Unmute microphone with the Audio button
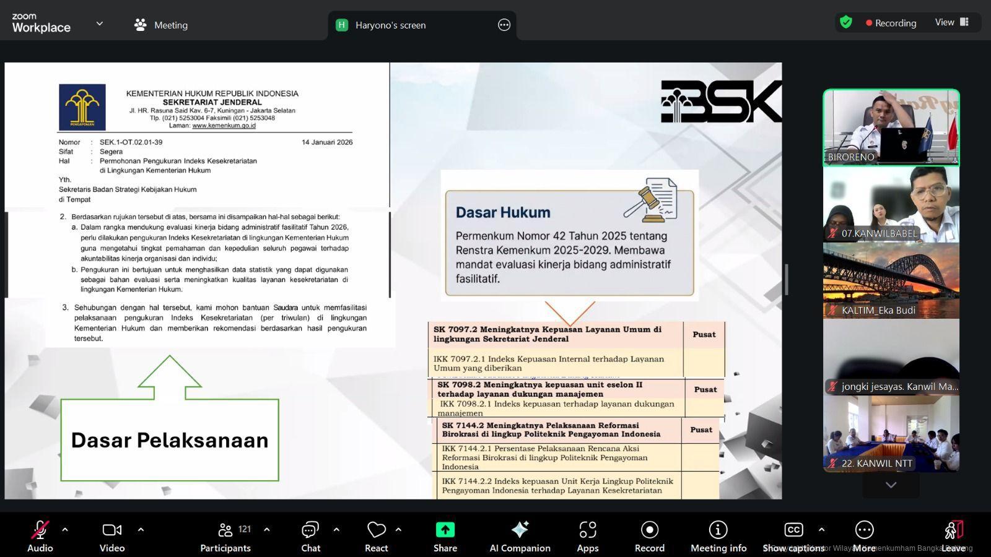991x557 pixels. (x=40, y=536)
